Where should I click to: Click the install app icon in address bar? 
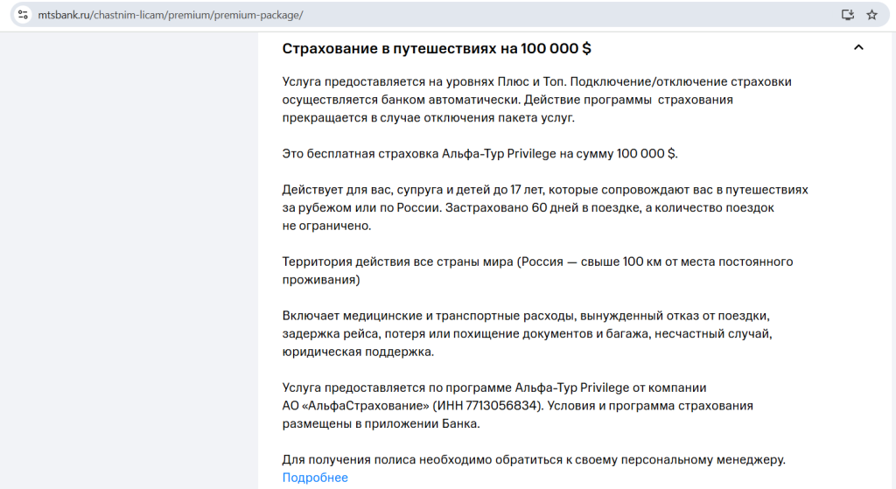pyautogui.click(x=847, y=15)
